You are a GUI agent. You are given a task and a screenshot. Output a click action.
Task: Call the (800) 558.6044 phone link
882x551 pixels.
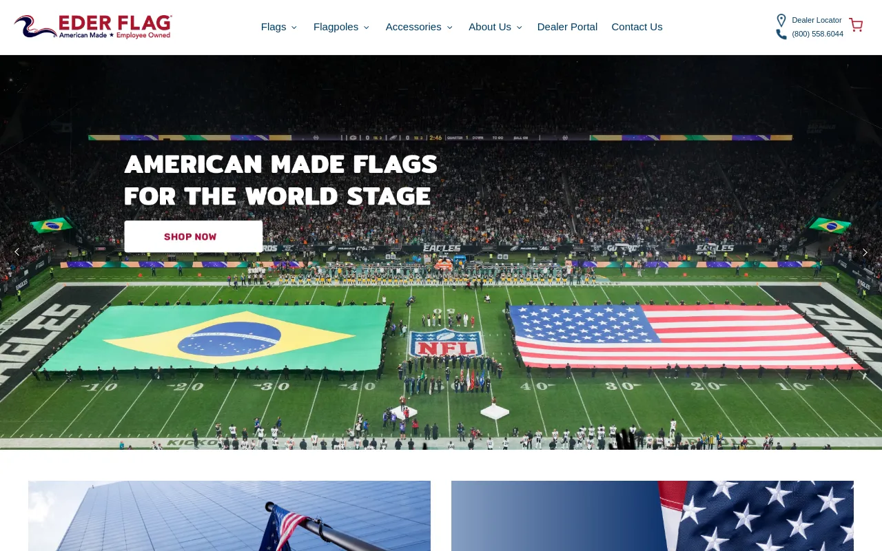click(x=817, y=34)
